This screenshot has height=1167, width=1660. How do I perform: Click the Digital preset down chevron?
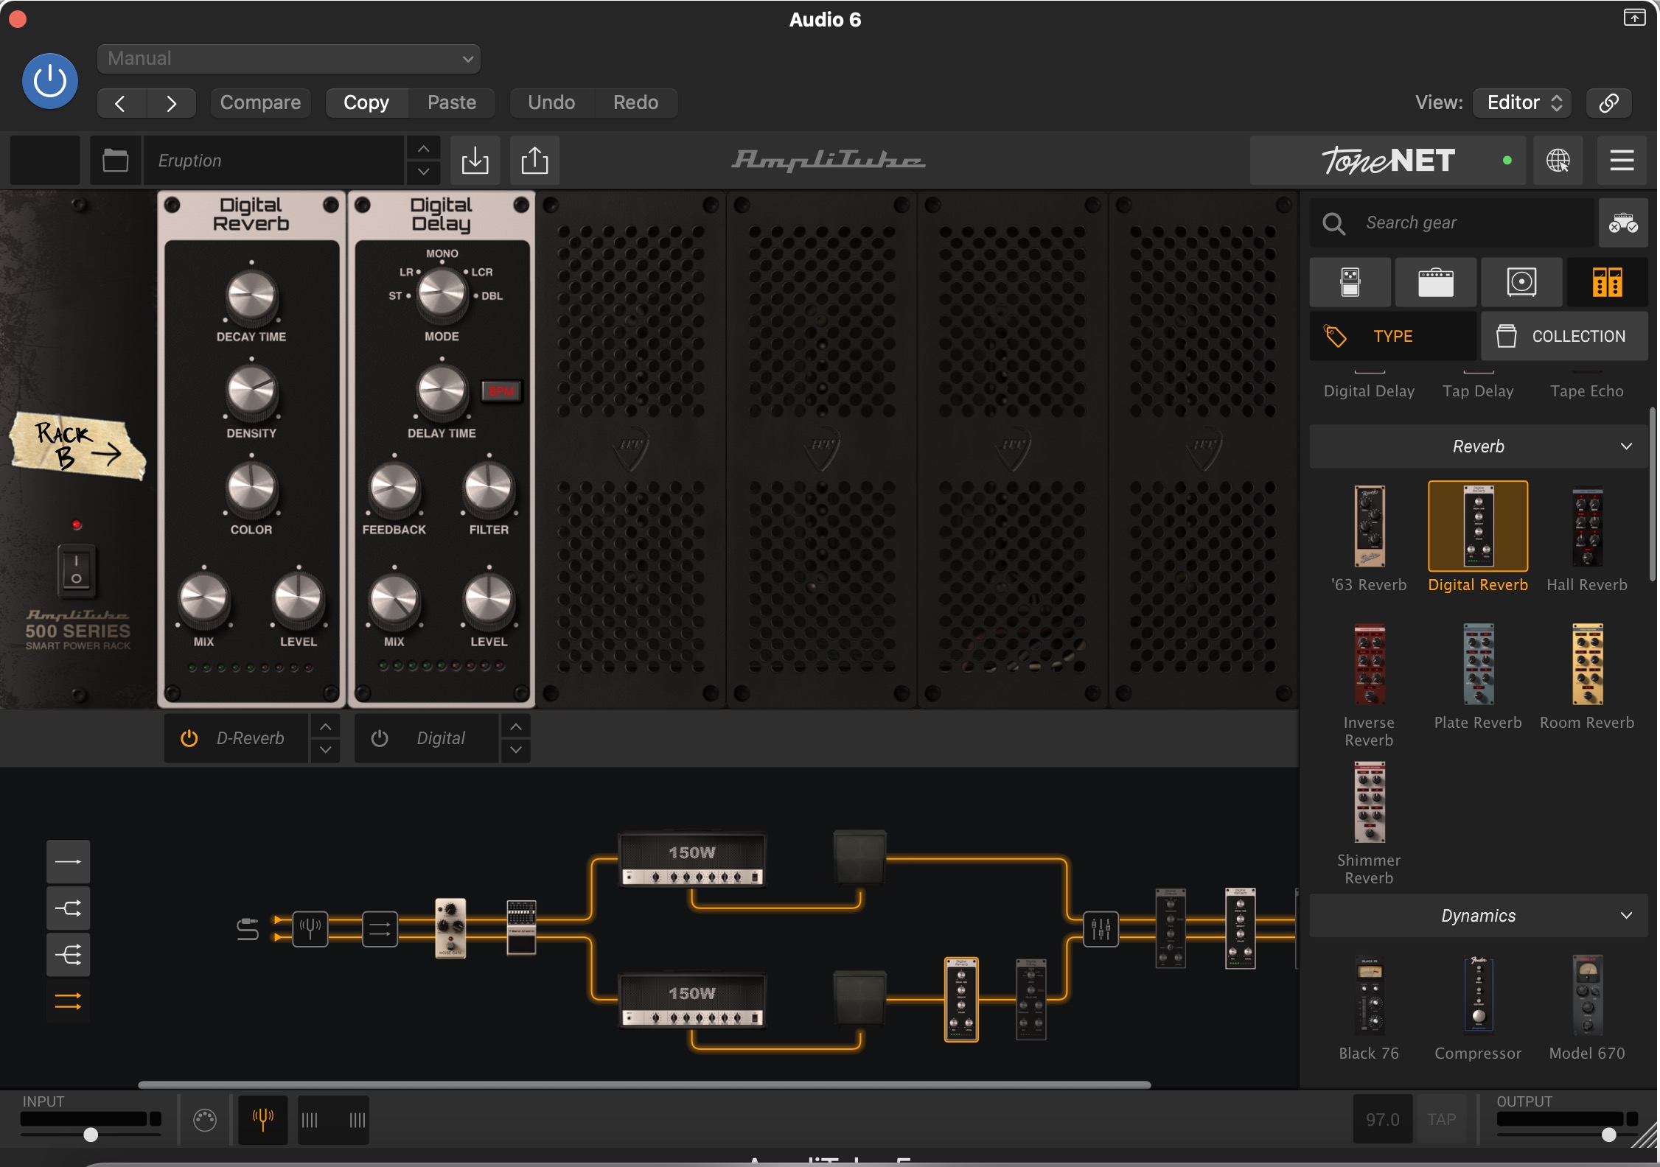coord(516,750)
